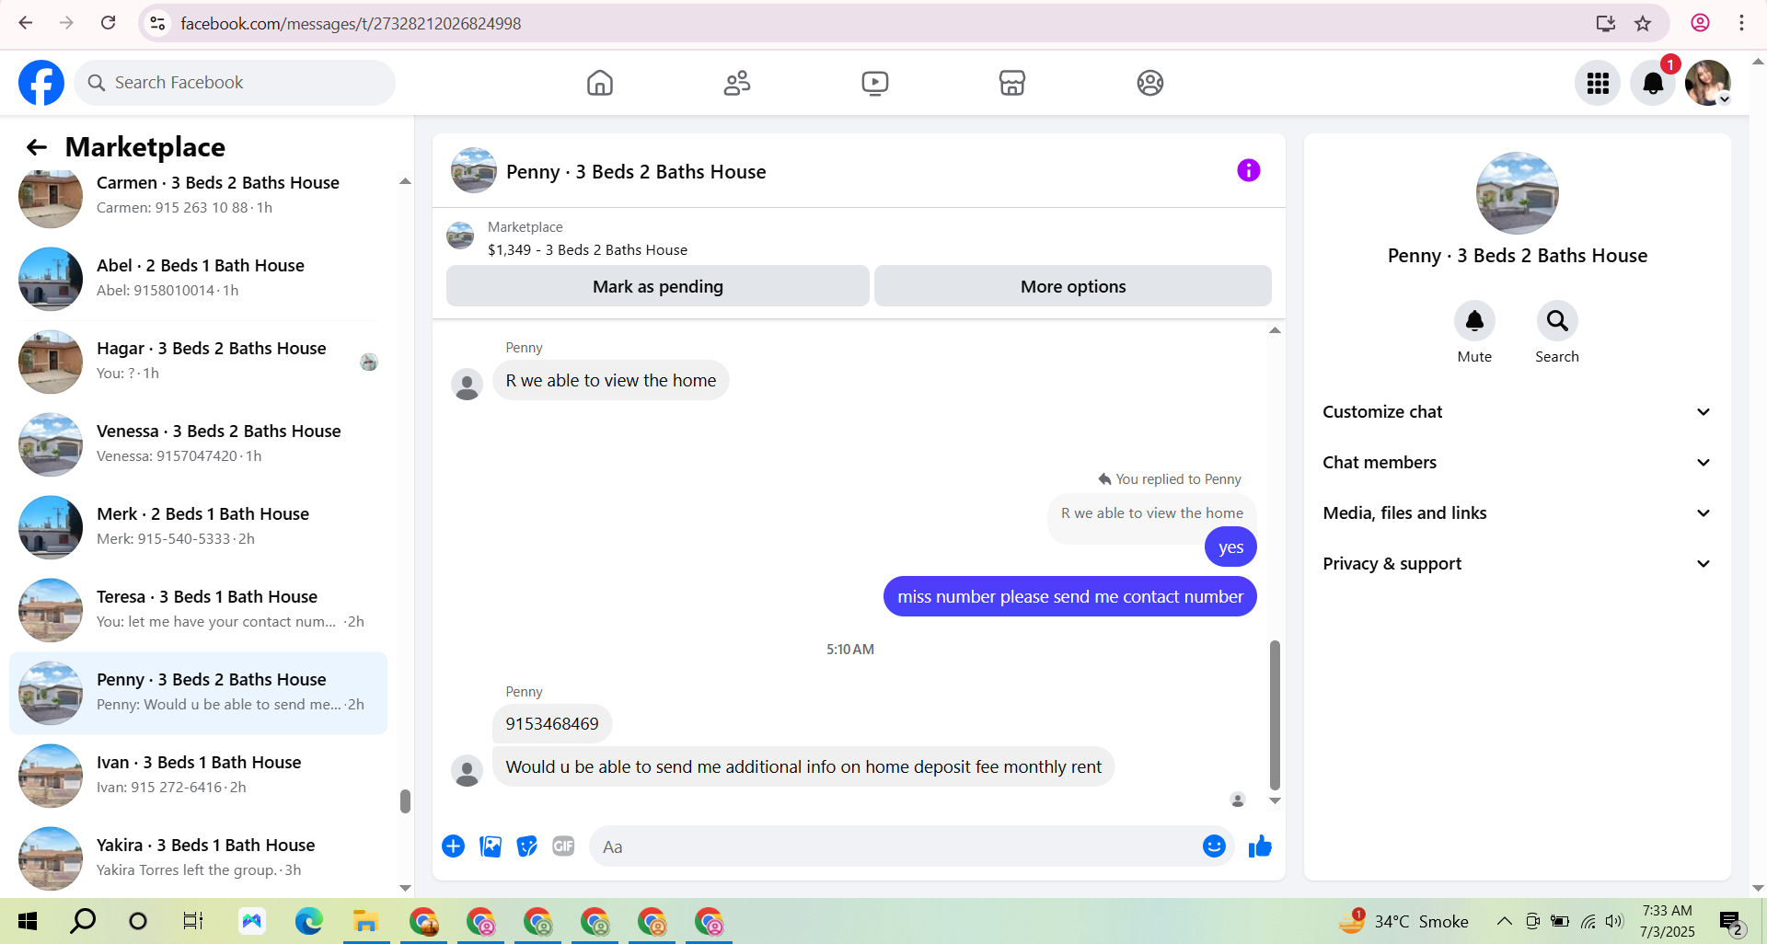1767x944 pixels.
Task: Open the Facebook logo home link
Action: click(x=41, y=83)
